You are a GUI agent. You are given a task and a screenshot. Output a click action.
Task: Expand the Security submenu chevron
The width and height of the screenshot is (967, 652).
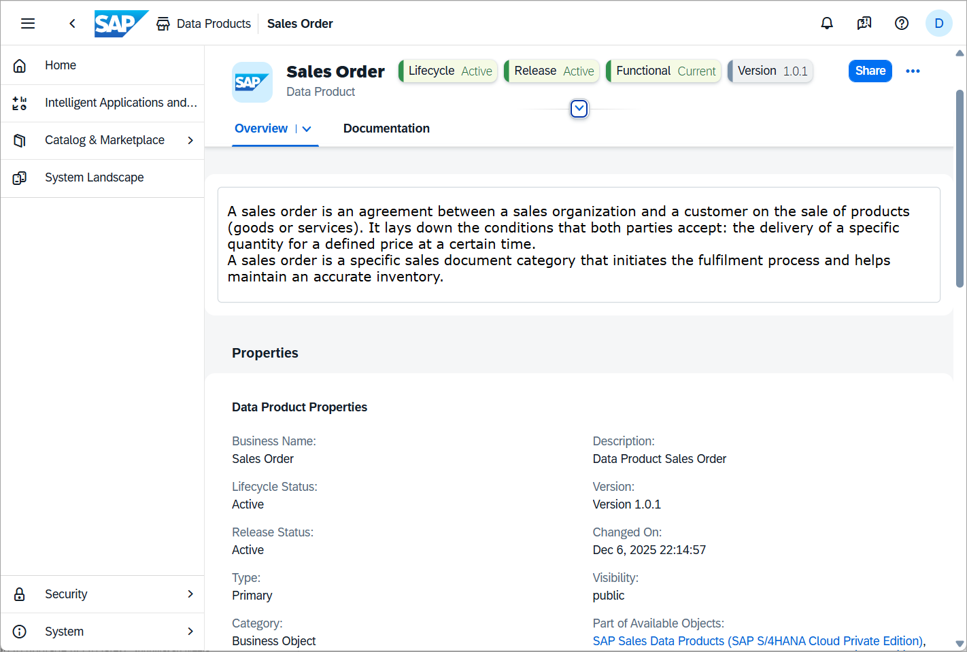[190, 594]
